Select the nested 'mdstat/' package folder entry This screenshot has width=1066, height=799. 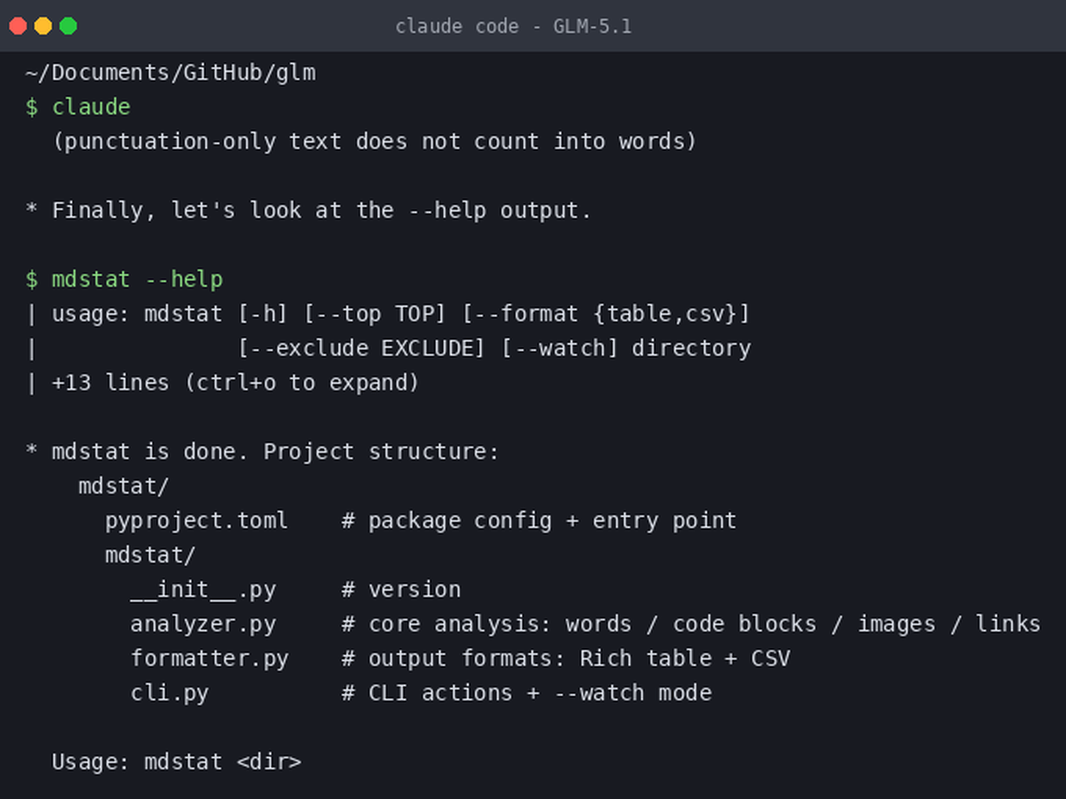click(150, 555)
